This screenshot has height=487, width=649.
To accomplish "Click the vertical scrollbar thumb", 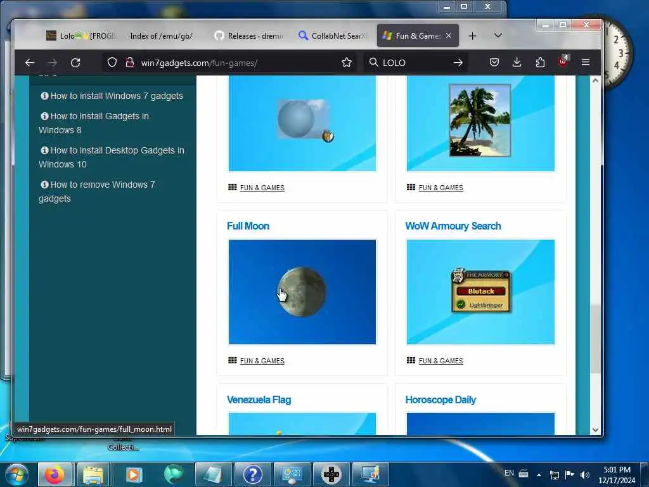I will click(595, 339).
